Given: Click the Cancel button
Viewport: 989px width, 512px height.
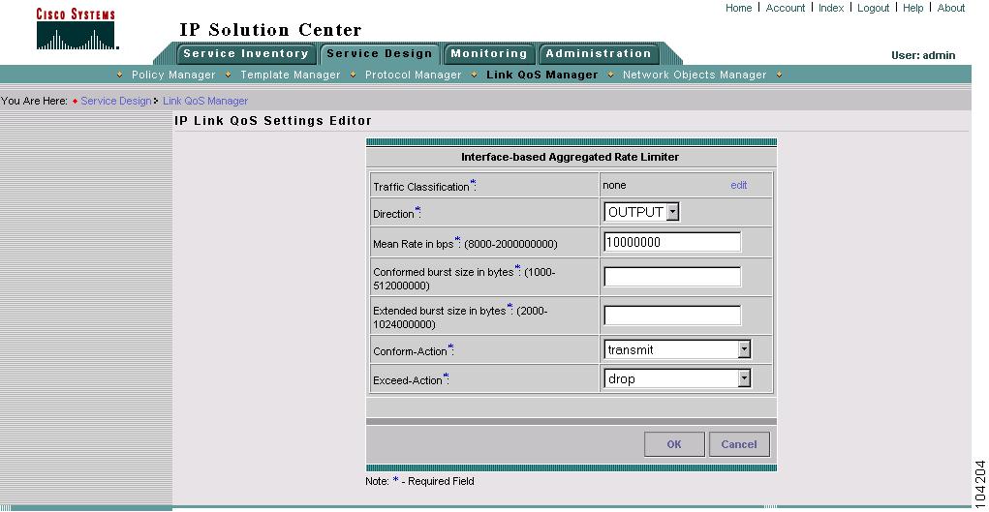Looking at the screenshot, I should coord(739,444).
